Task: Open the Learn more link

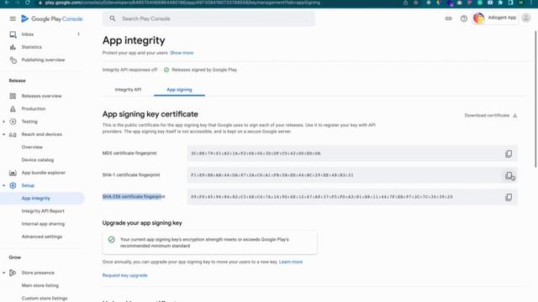Action: click(x=291, y=262)
